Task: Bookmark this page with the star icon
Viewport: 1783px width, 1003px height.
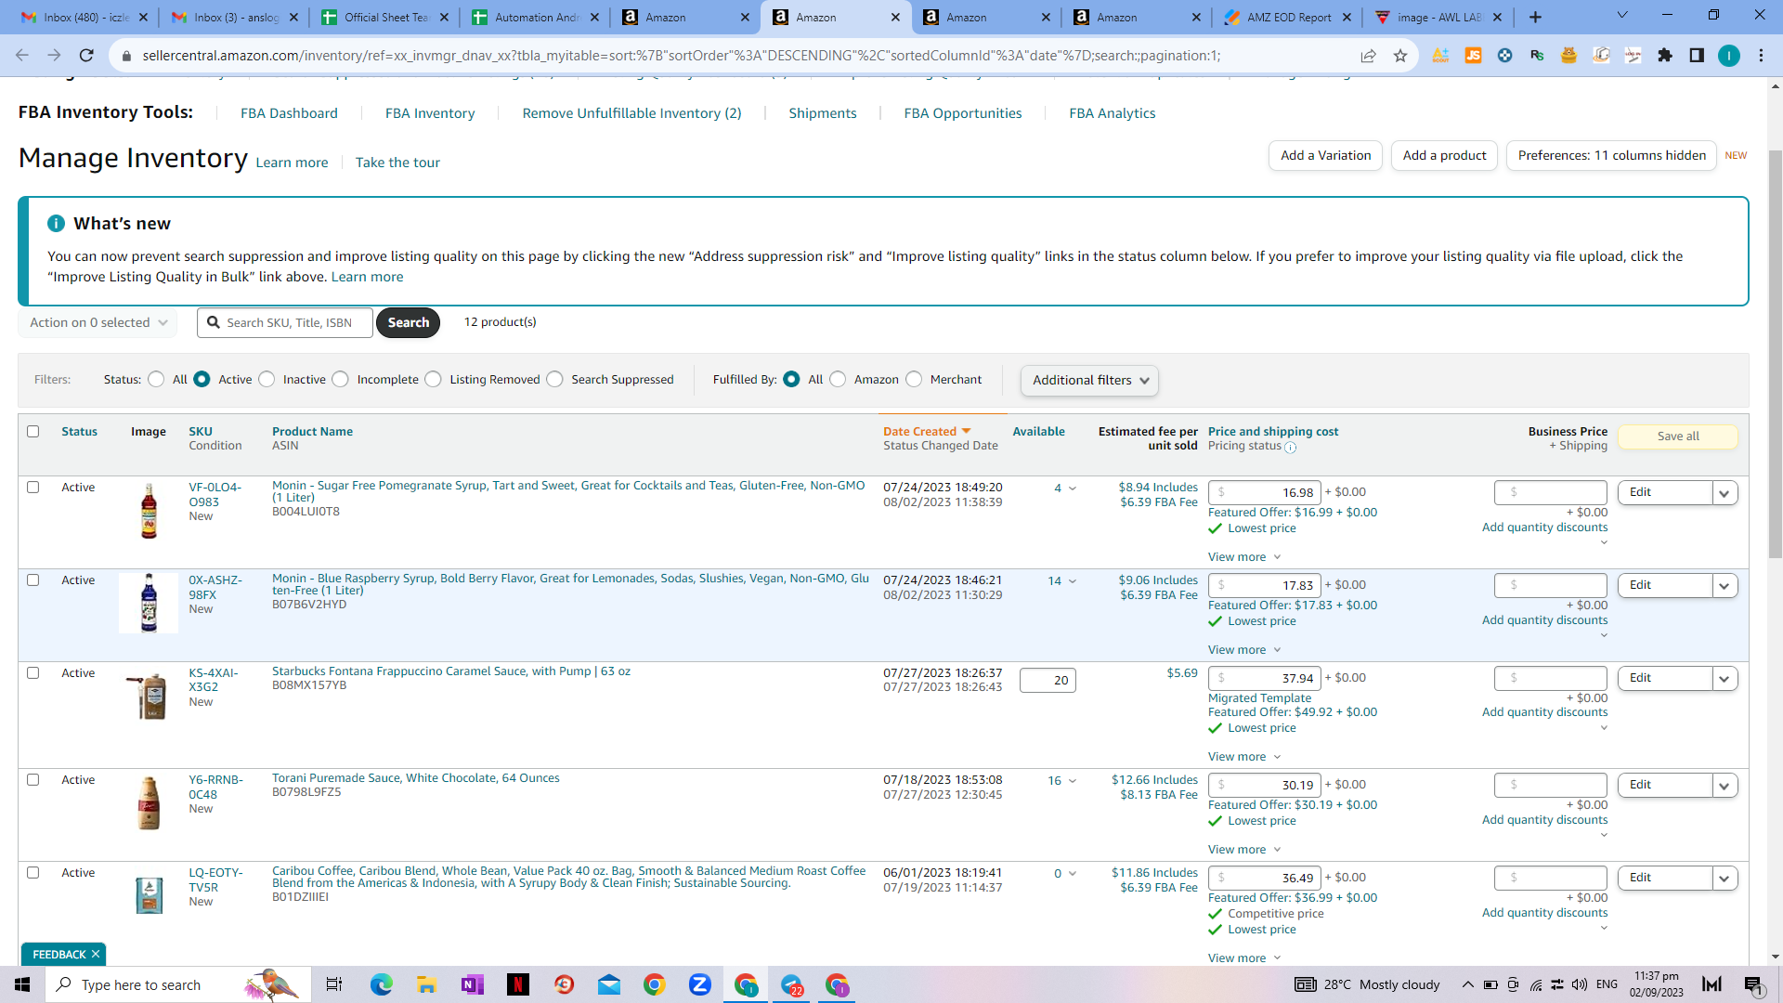Action: [1400, 56]
